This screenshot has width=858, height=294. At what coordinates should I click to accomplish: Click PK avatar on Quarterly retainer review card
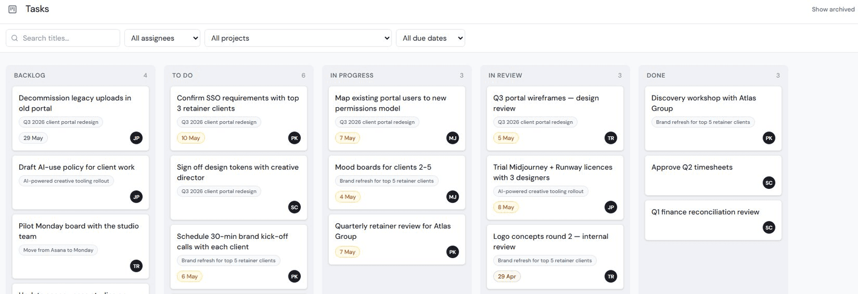453,252
